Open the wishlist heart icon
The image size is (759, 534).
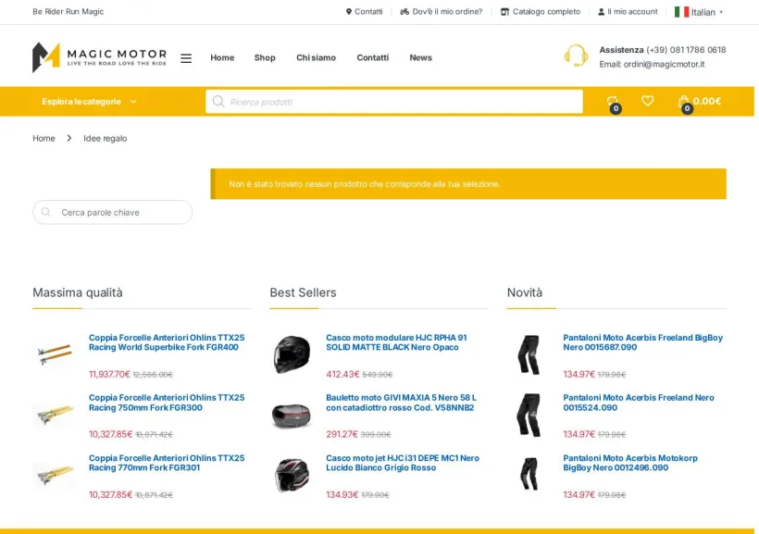point(647,101)
